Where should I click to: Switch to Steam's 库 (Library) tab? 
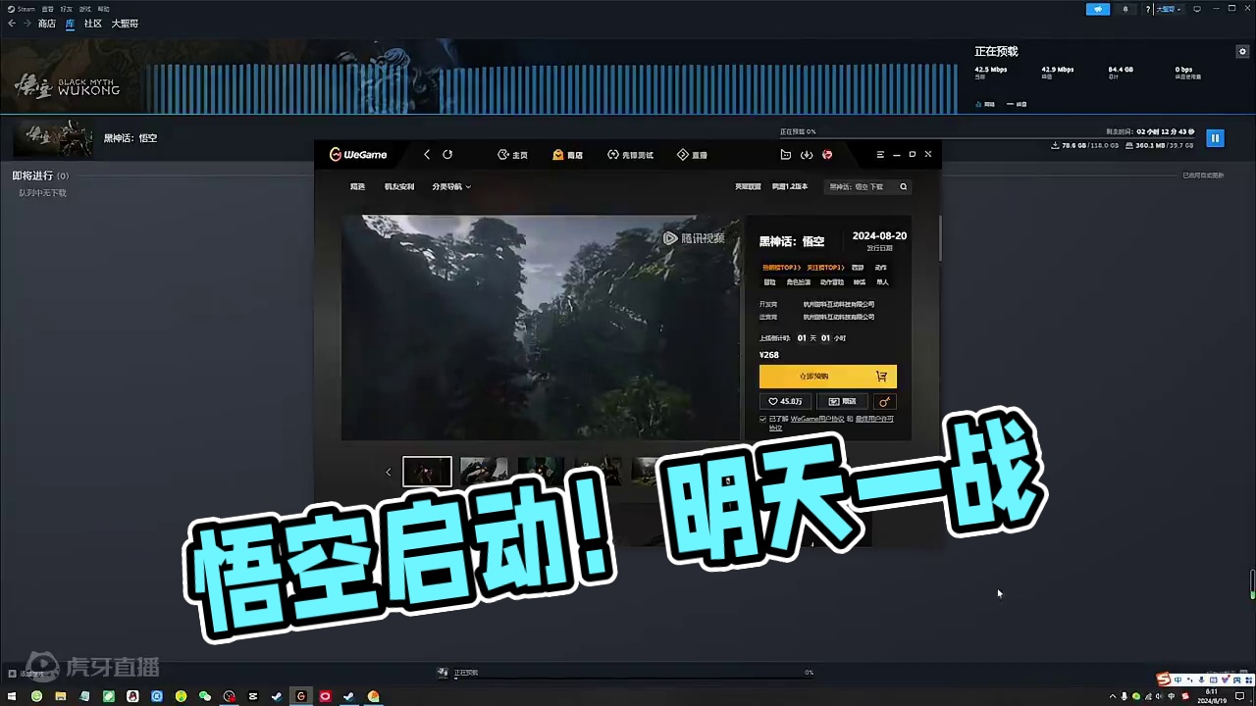tap(69, 23)
